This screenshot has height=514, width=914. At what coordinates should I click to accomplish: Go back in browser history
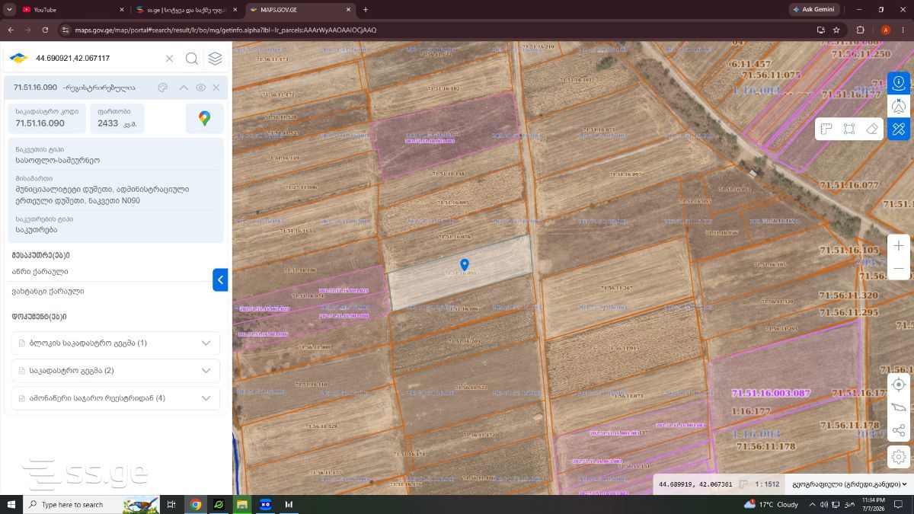click(11, 30)
